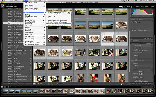Screen dimensions: 156x97
Task: Click the Export button
Action: click(25, 84)
